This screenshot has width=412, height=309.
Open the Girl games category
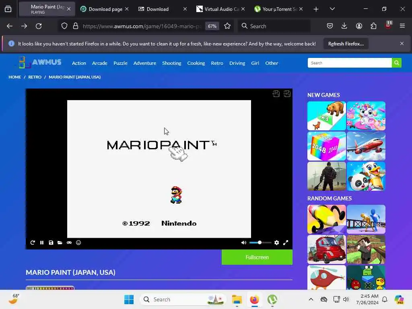(x=255, y=63)
